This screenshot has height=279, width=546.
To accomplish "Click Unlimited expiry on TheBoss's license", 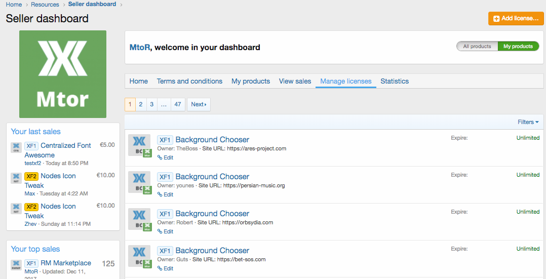I will (528, 138).
